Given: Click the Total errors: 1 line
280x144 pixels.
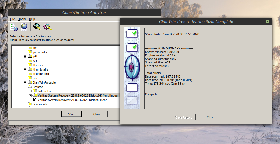Looking at the screenshot, I should tap(154, 73).
